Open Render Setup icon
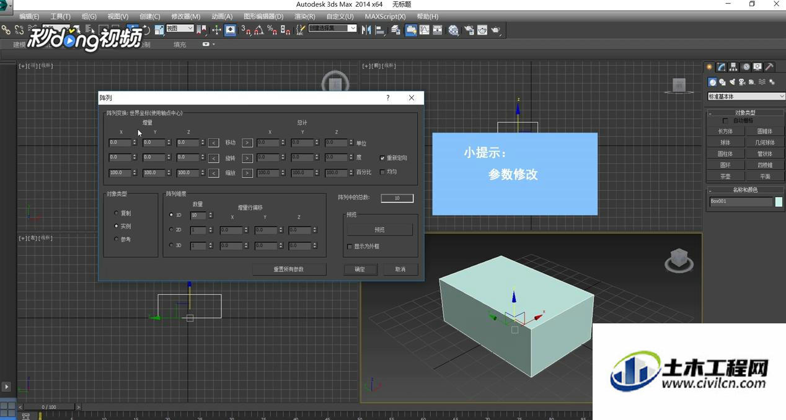The width and height of the screenshot is (786, 420). [x=469, y=30]
